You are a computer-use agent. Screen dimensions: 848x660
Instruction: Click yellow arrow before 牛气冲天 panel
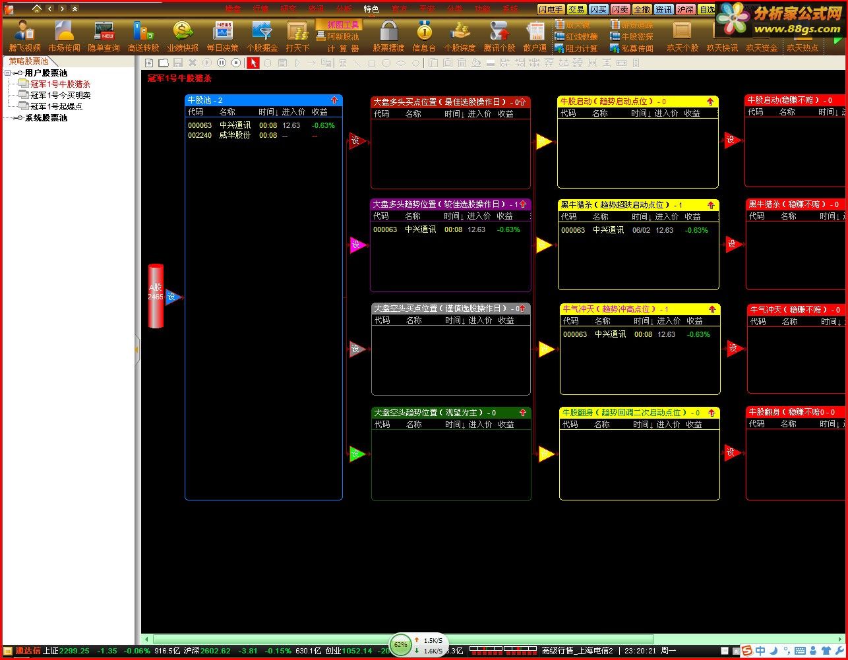click(546, 349)
